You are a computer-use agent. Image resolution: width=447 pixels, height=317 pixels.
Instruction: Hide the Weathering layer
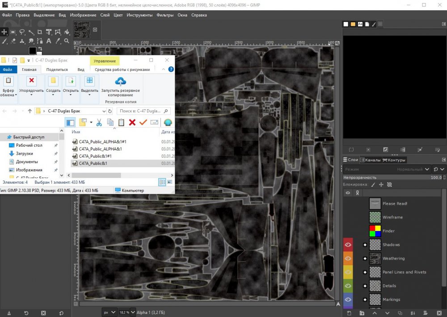348,259
